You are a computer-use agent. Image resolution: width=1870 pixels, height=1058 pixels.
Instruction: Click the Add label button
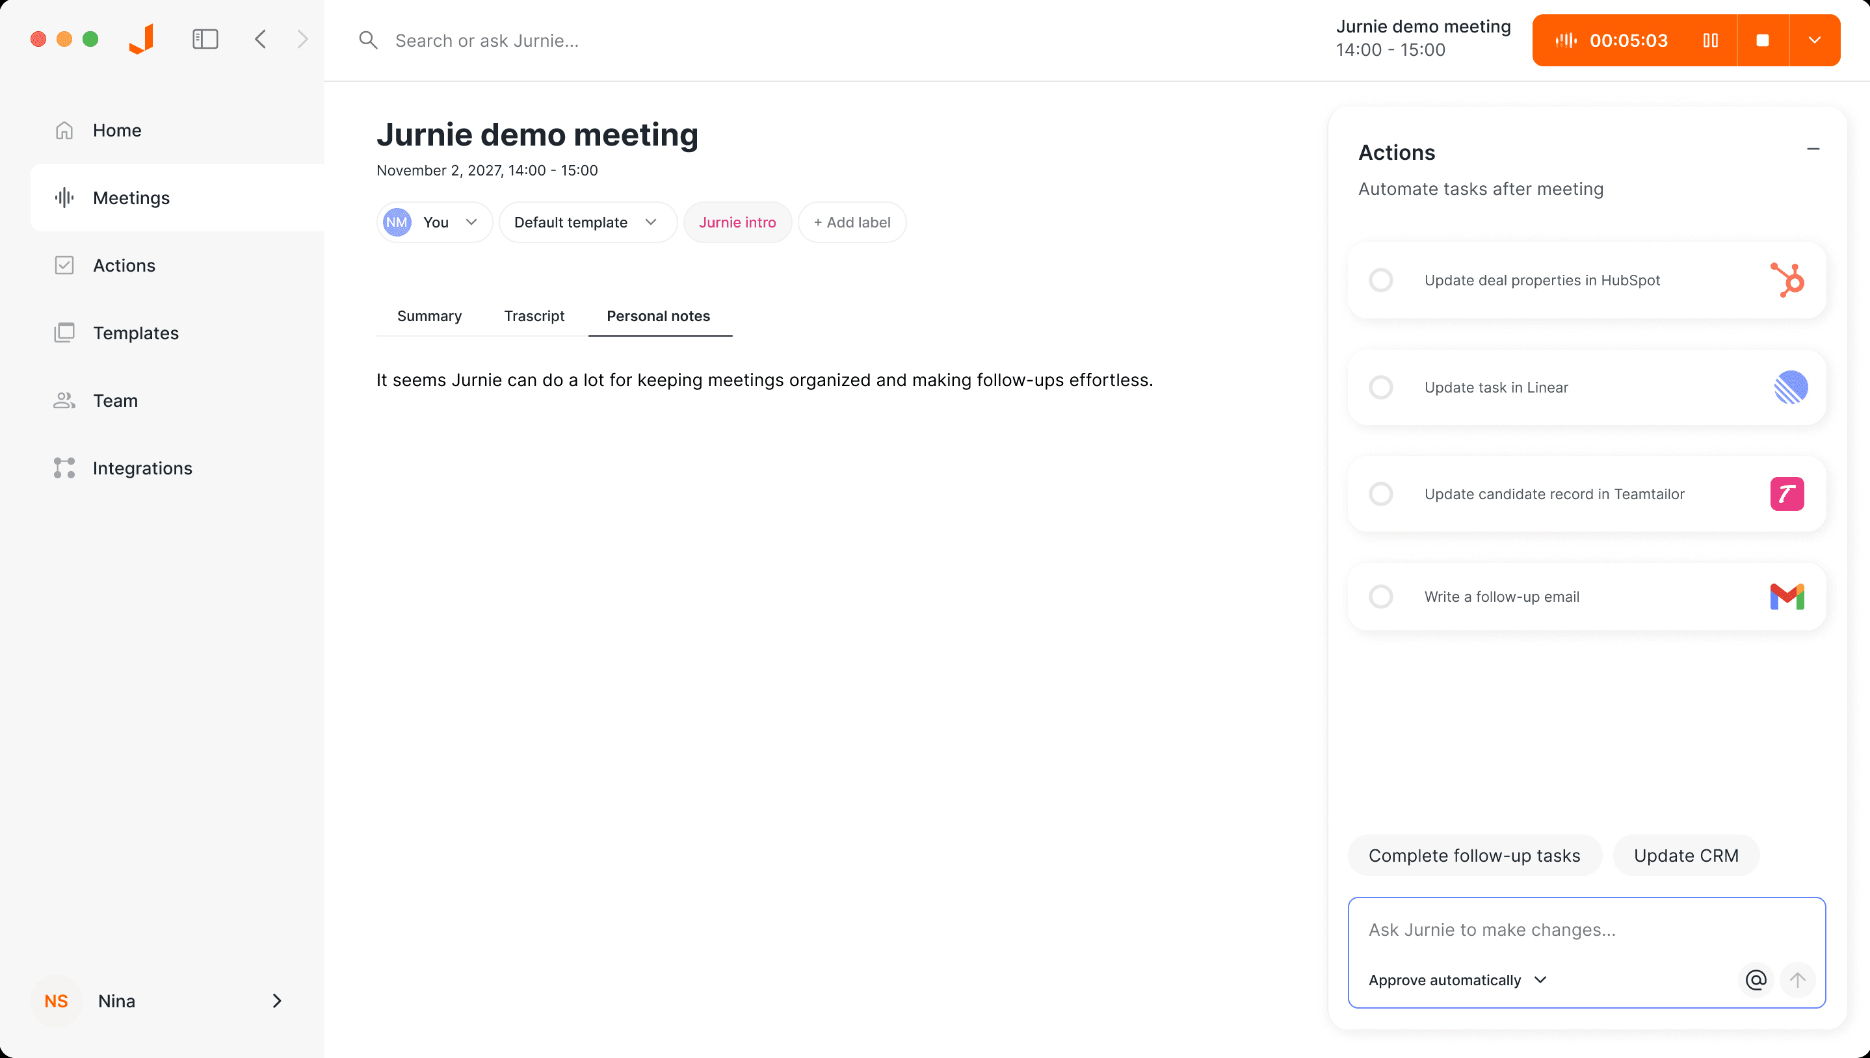click(852, 222)
